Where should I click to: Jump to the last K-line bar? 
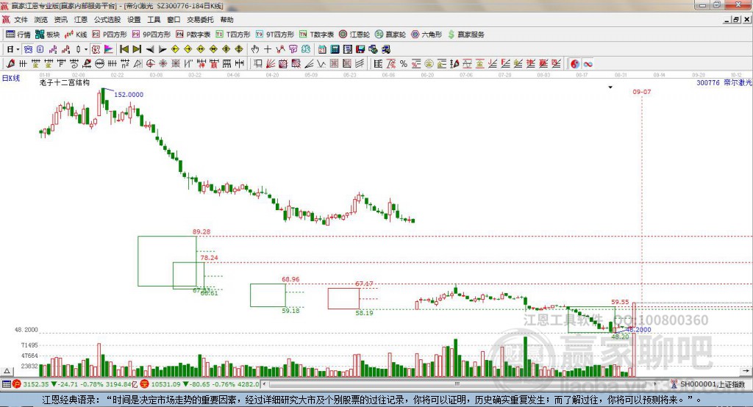point(137,49)
